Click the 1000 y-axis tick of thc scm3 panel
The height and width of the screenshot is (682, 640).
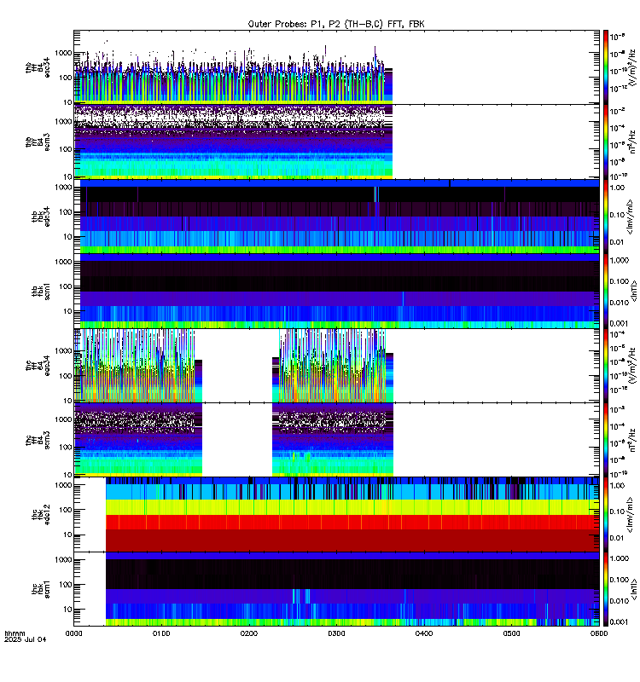tap(63, 419)
